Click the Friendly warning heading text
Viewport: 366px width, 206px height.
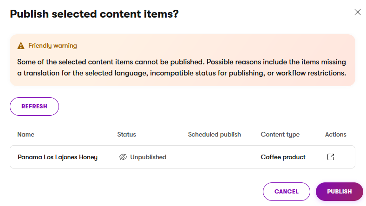[x=52, y=46]
